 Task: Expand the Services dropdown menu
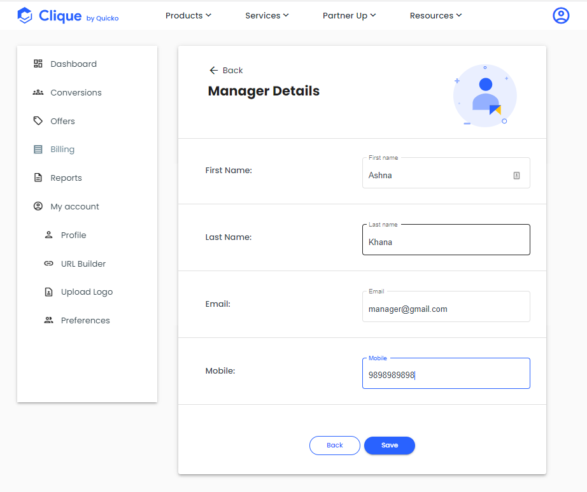click(x=267, y=15)
